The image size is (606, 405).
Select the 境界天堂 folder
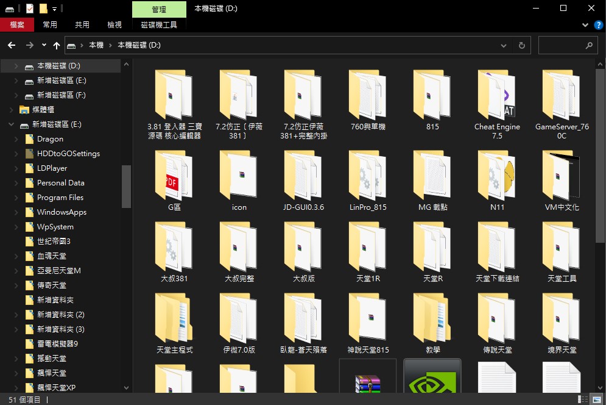(x=562, y=323)
